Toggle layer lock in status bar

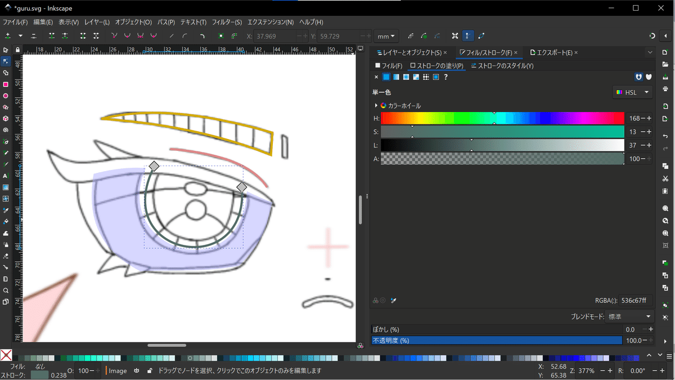click(150, 371)
